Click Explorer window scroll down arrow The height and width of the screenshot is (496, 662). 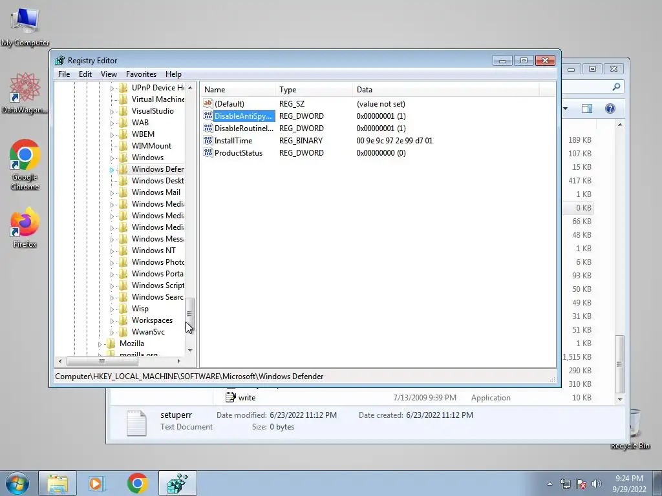point(619,398)
